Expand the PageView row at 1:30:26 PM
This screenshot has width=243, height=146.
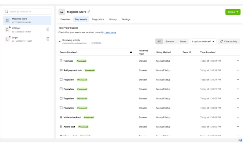tap(238, 89)
